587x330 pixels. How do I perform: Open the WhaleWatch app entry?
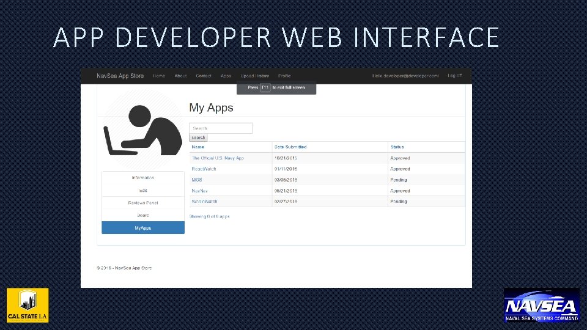click(x=204, y=201)
